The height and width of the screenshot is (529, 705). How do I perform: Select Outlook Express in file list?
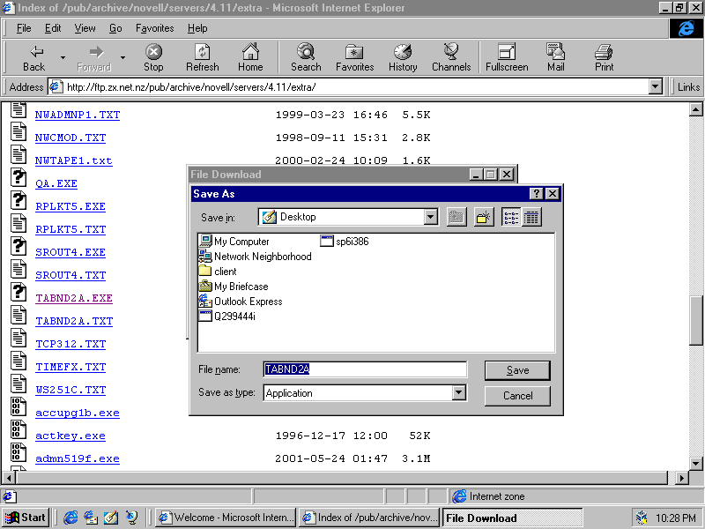pos(241,302)
